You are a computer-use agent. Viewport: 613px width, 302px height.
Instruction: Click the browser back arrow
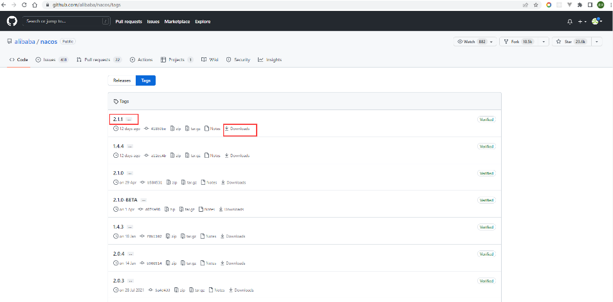click(x=5, y=5)
